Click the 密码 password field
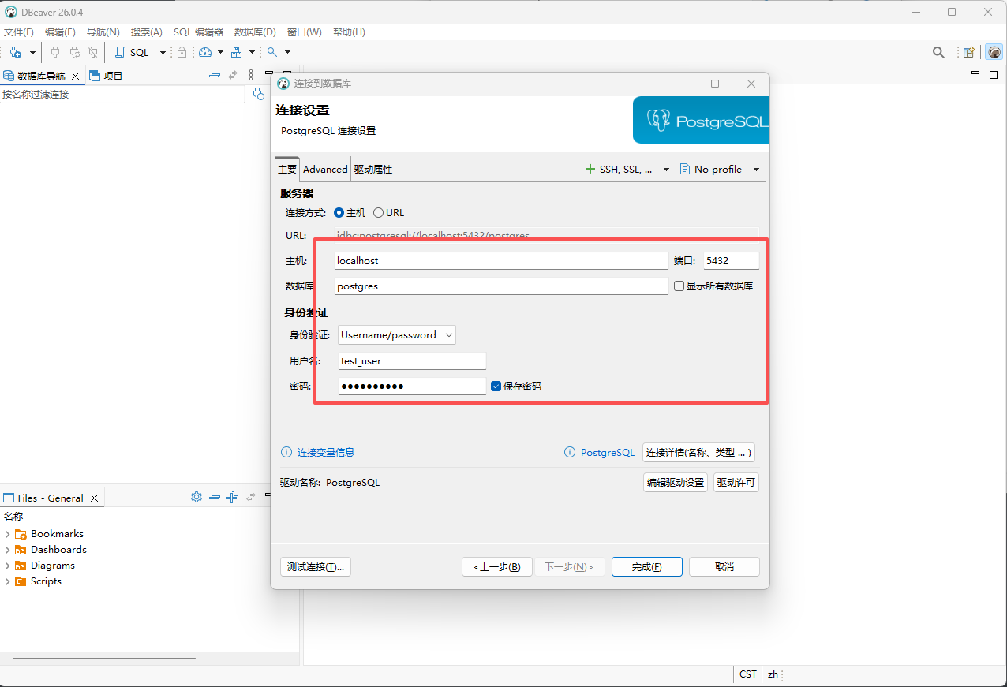The width and height of the screenshot is (1007, 687). coord(412,386)
